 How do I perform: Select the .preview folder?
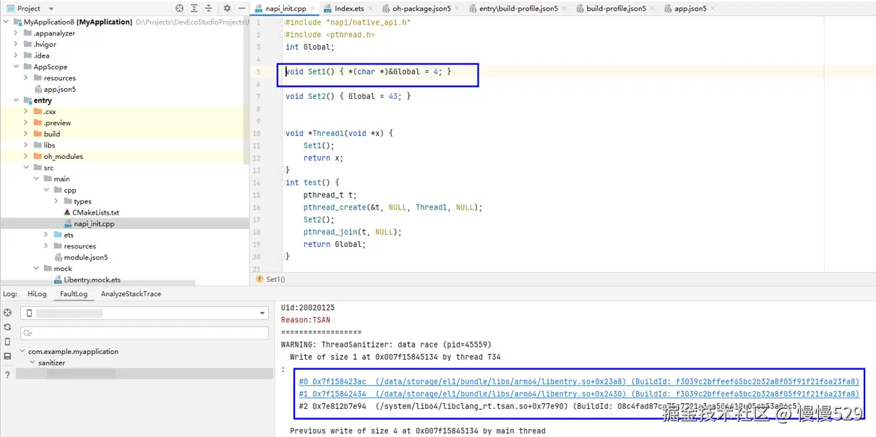[x=57, y=123]
